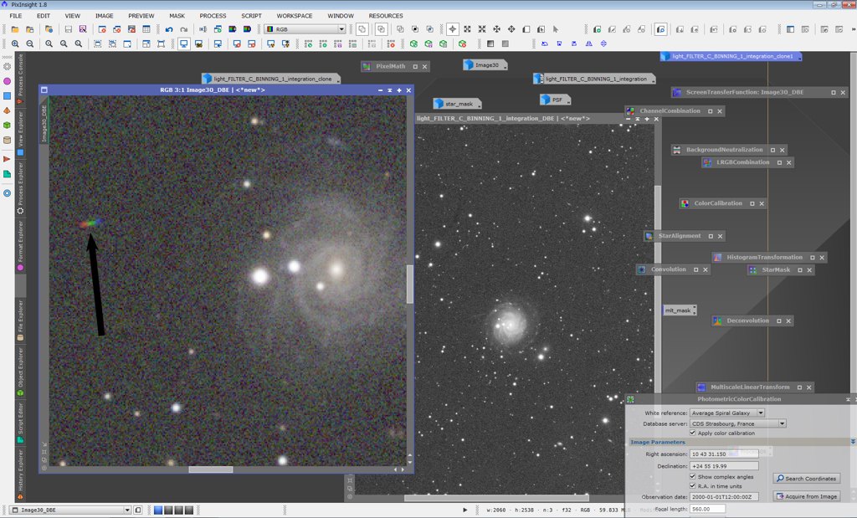
Task: Select the StarMask process icon
Action: pos(752,270)
